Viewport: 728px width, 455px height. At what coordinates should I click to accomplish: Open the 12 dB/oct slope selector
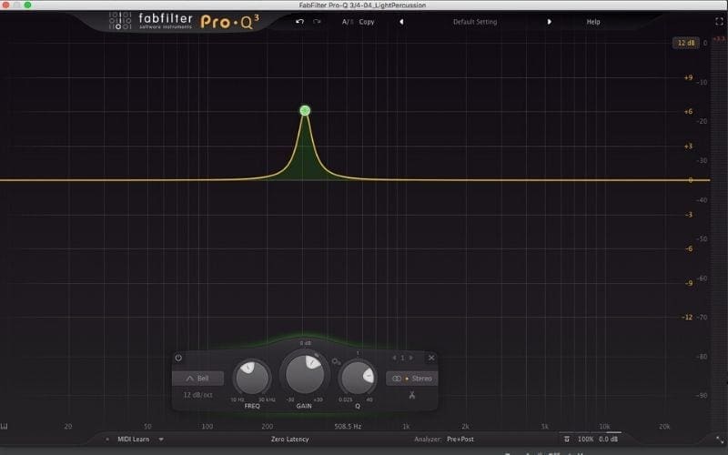click(x=197, y=395)
